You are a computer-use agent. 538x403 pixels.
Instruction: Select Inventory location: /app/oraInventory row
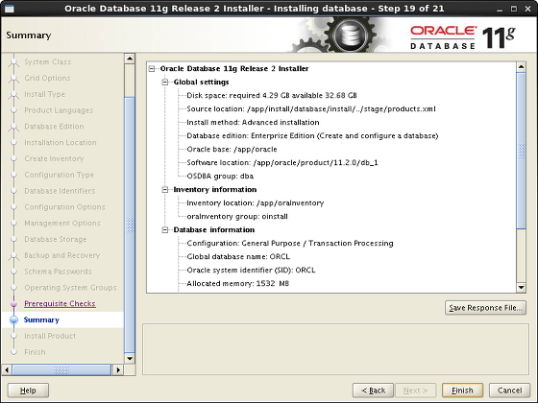coord(256,203)
